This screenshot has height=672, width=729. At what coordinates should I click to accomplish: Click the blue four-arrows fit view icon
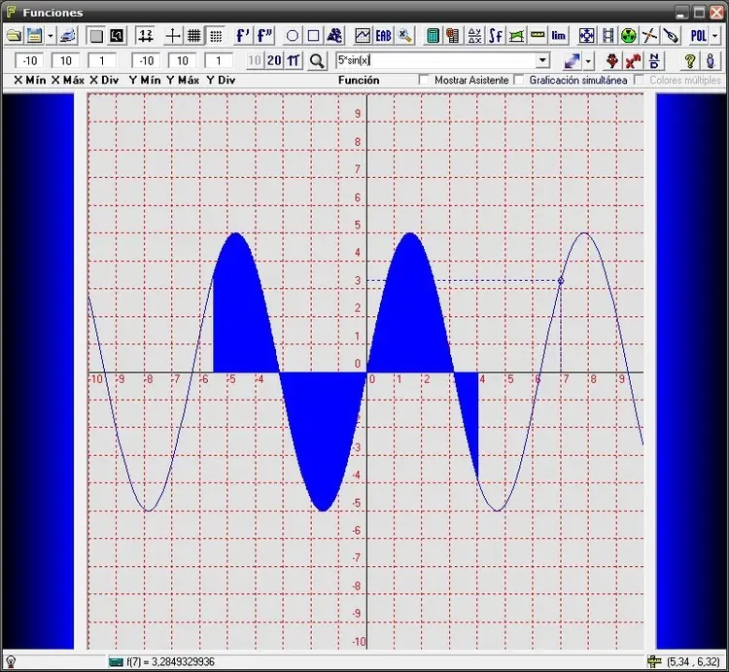586,35
